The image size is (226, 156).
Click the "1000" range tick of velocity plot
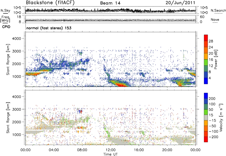(16, 135)
